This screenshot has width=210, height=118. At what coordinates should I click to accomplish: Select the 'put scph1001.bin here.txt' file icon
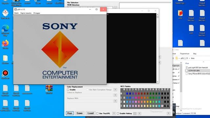(187, 68)
